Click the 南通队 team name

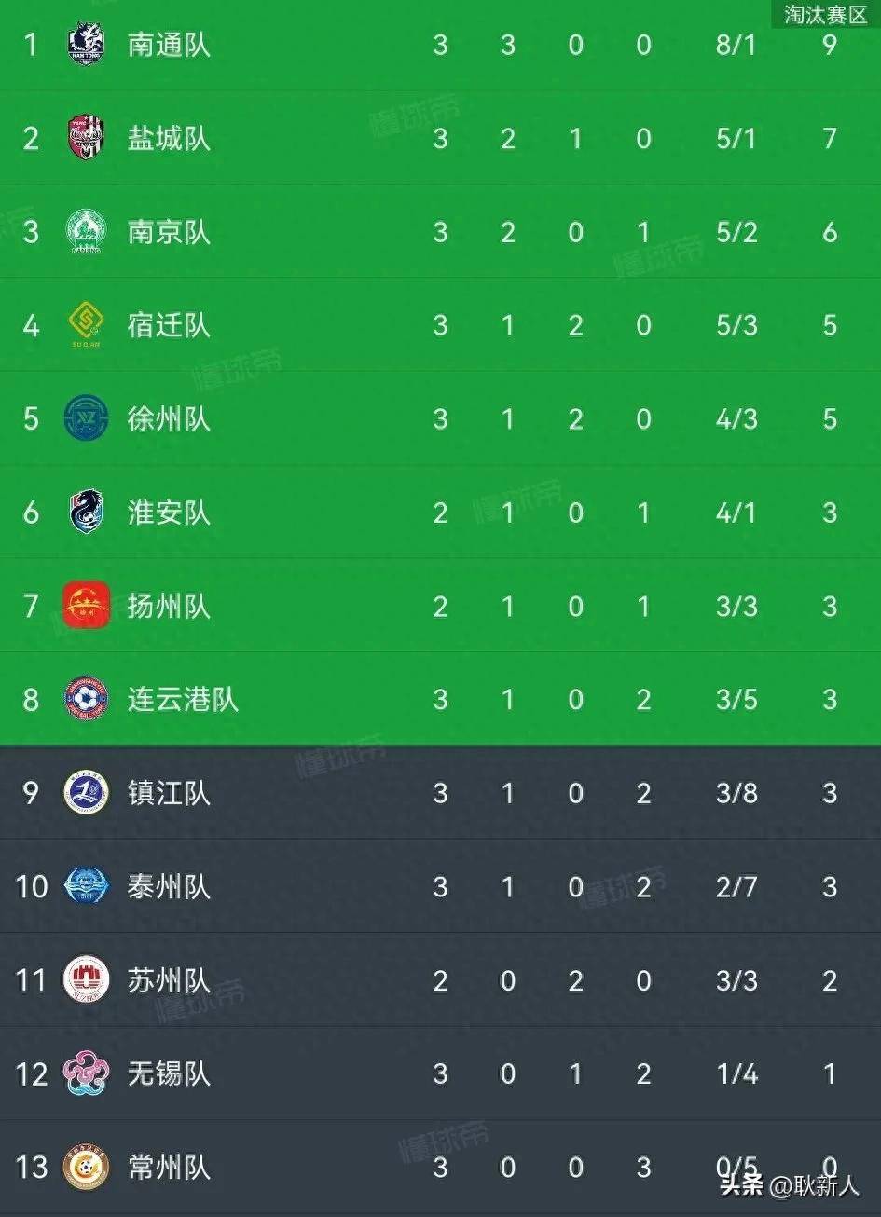click(x=169, y=45)
